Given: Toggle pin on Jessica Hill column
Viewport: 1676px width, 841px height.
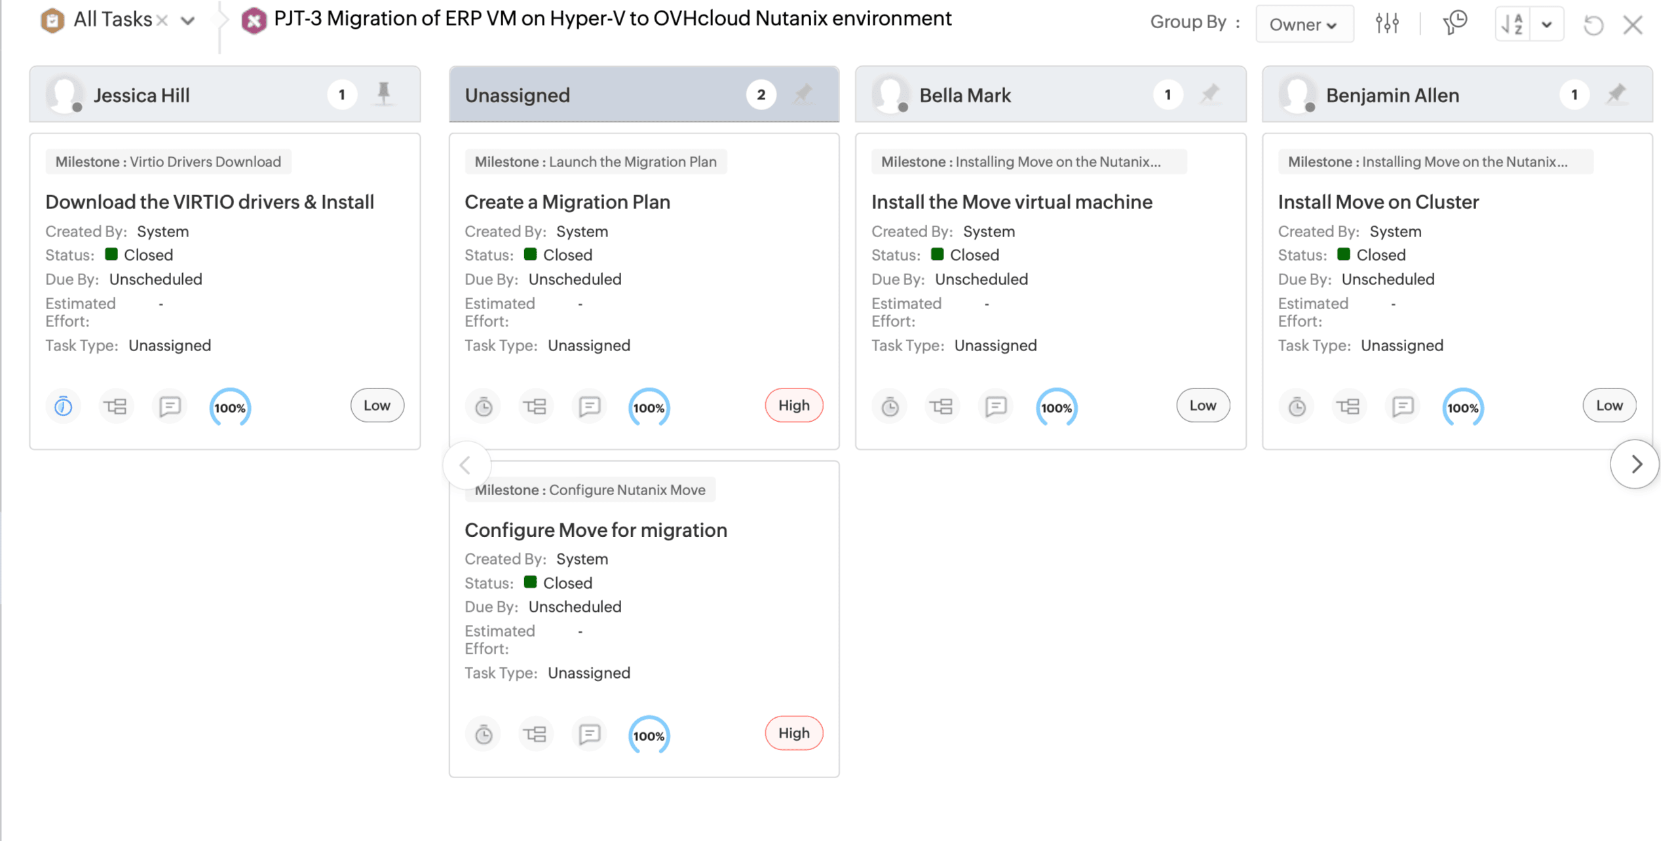Looking at the screenshot, I should coord(384,94).
